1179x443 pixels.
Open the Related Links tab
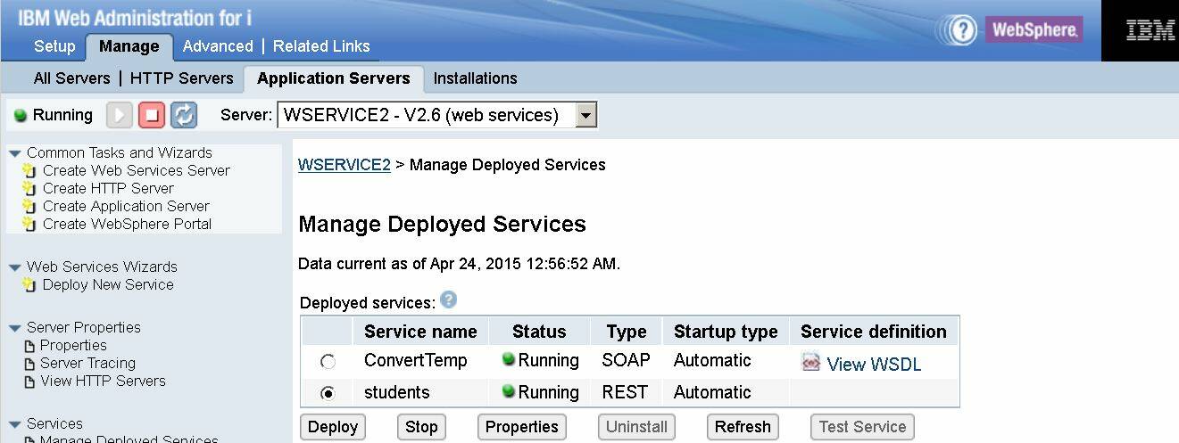pyautogui.click(x=321, y=46)
